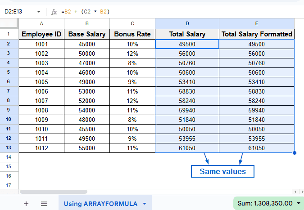
Task: Select the cell with Employee ID 1001
Action: tap(41, 44)
